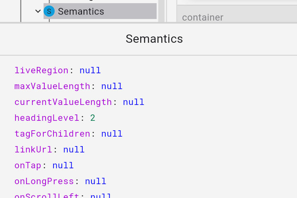Click the widget tree vertical scrollbar
The width and height of the screenshot is (297, 198).
(x=162, y=11)
